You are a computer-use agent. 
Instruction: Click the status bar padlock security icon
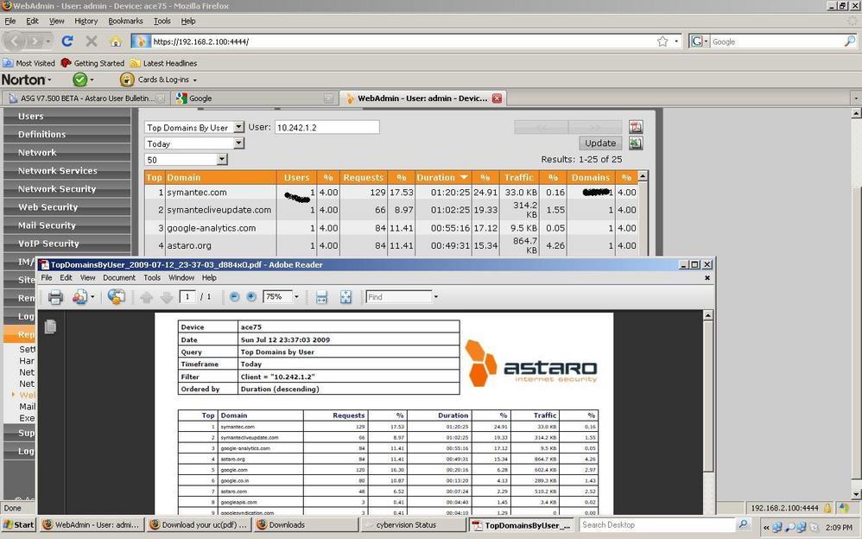coord(827,508)
